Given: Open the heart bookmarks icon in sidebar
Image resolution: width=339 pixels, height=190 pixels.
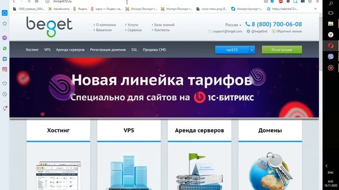Looking at the screenshot, I should [5, 83].
